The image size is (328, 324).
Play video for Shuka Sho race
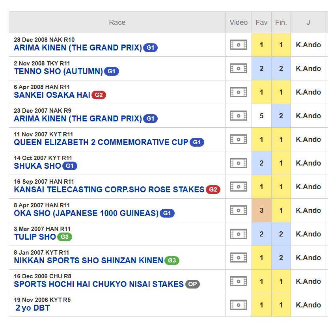238,163
